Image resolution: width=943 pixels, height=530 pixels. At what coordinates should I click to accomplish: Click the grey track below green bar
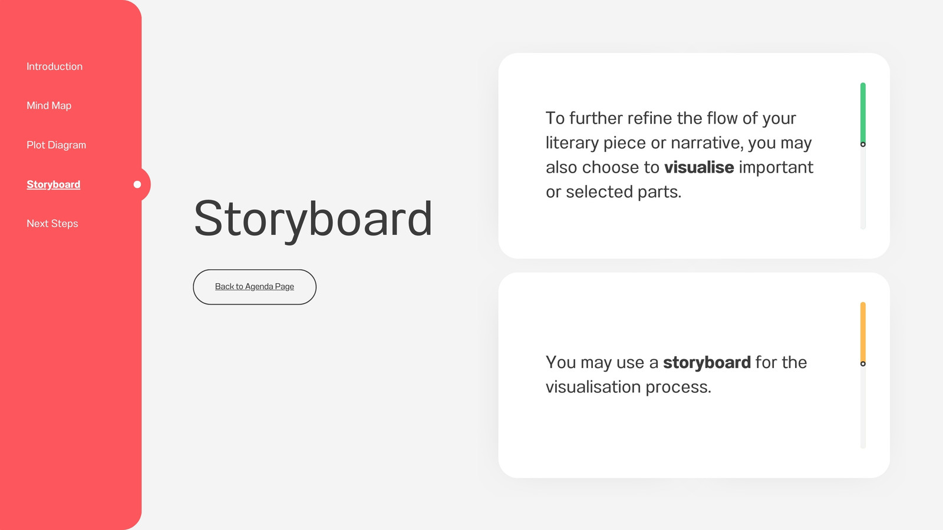tap(863, 188)
